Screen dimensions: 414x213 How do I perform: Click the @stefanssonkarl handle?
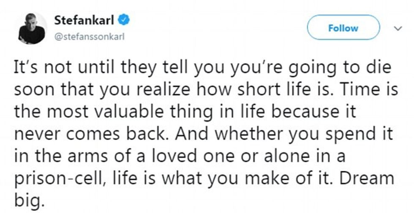pyautogui.click(x=89, y=37)
